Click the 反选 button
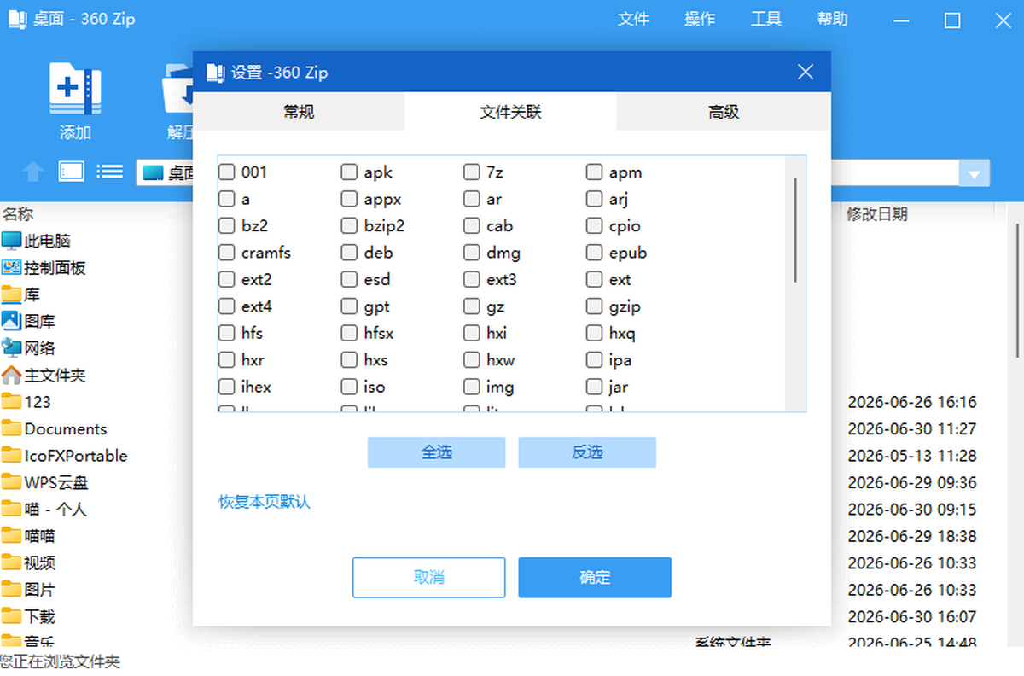1024x676 pixels. (587, 452)
